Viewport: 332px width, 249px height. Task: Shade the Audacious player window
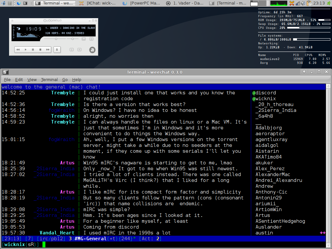pos(93,20)
